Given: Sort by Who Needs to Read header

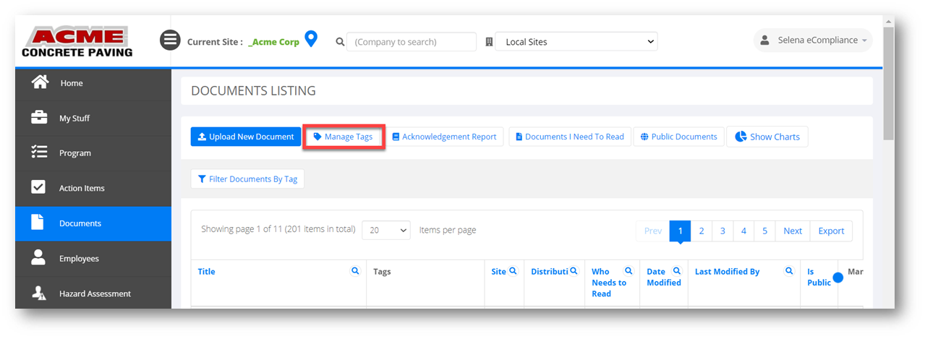Looking at the screenshot, I should click(608, 283).
